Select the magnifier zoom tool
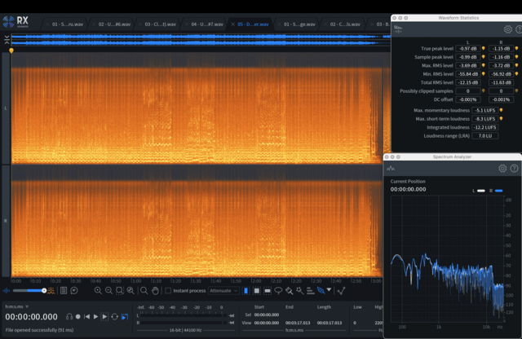 (144, 291)
